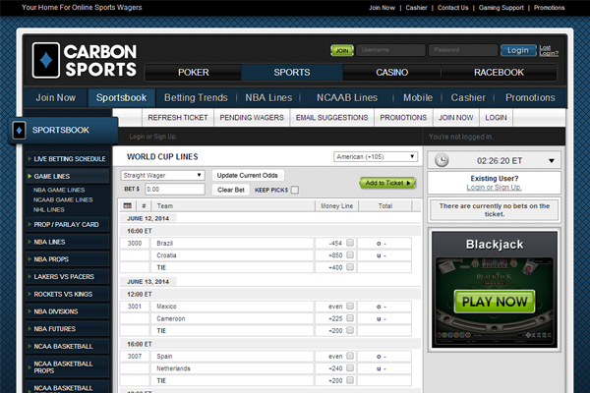Click Update Current Odds button
This screenshot has height=393, width=590.
(247, 175)
